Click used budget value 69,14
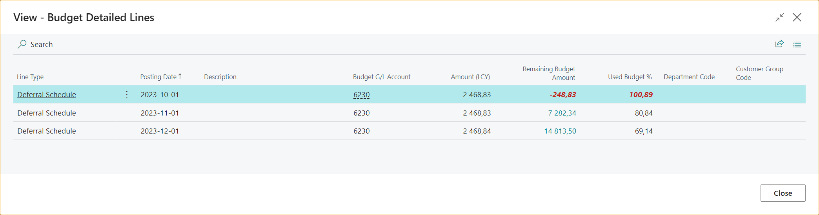The width and height of the screenshot is (819, 215). pos(644,131)
